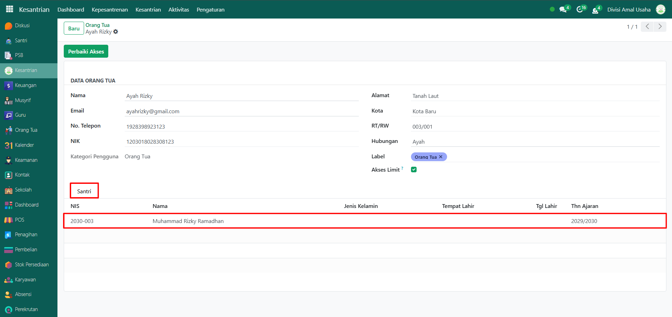672x317 pixels.
Task: Open the Pengaturan menu
Action: [x=210, y=9]
